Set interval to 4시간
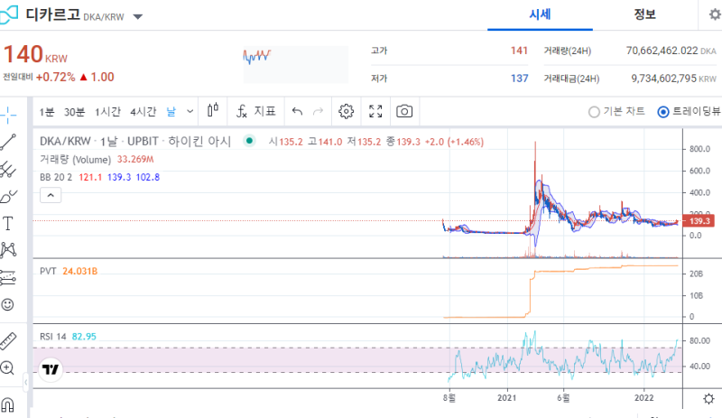 [x=143, y=112]
